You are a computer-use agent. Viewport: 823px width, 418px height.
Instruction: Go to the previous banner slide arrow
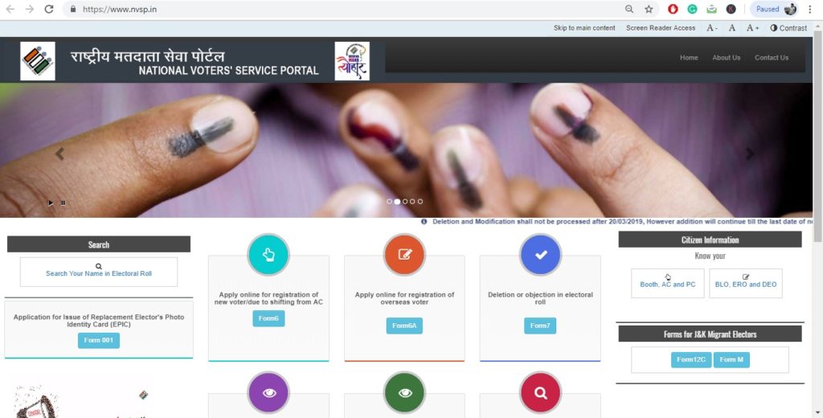tap(59, 154)
